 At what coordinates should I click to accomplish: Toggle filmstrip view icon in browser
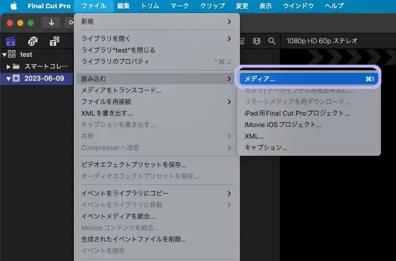point(257,41)
